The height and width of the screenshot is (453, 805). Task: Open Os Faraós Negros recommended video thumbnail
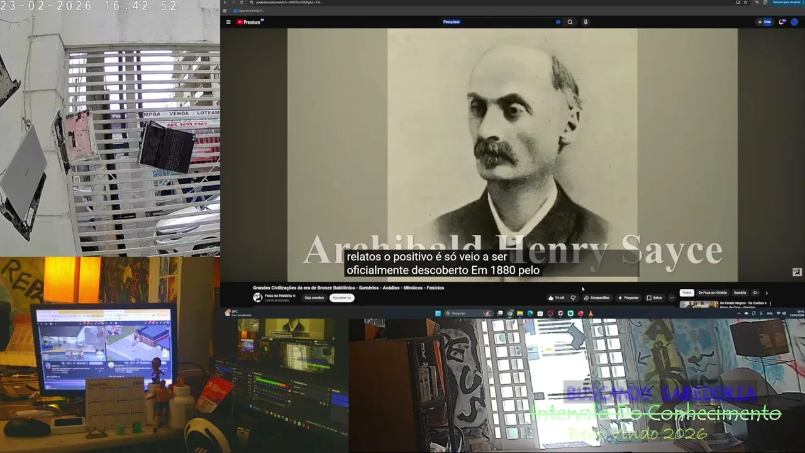(x=698, y=305)
